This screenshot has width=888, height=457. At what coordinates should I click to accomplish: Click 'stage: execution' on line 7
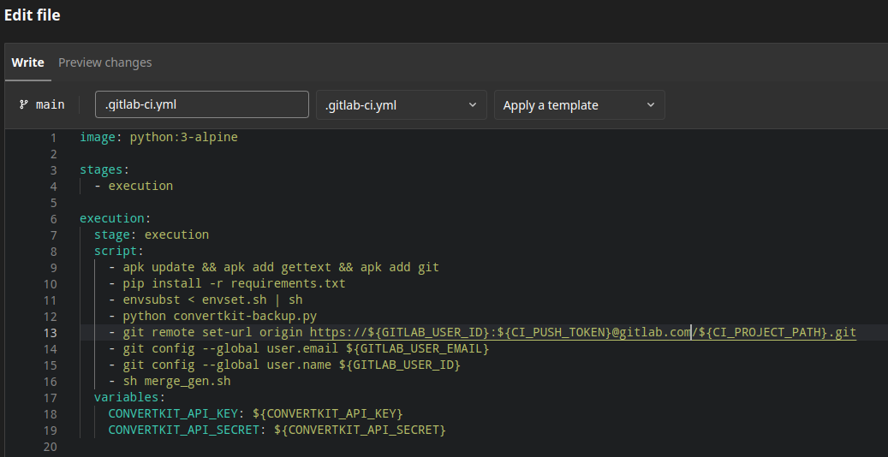[152, 234]
